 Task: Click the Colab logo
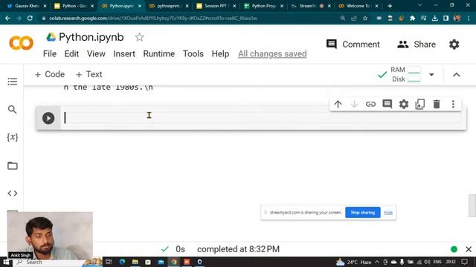[22, 43]
